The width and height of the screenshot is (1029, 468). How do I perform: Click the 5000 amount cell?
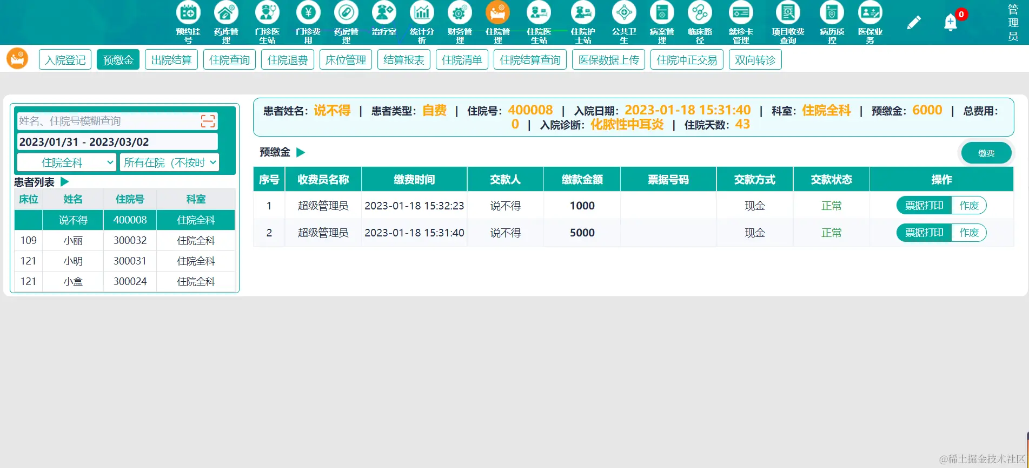[582, 233]
